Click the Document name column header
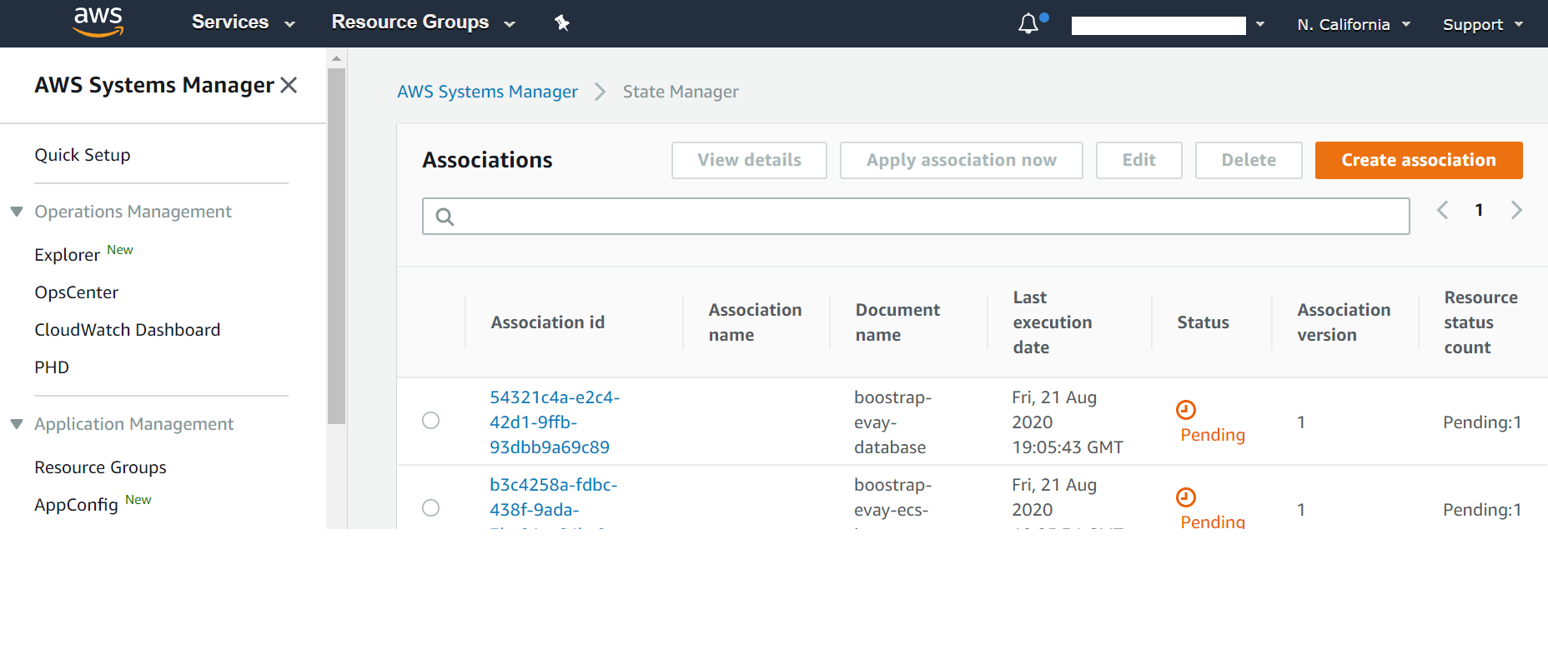The height and width of the screenshot is (649, 1548). click(897, 322)
